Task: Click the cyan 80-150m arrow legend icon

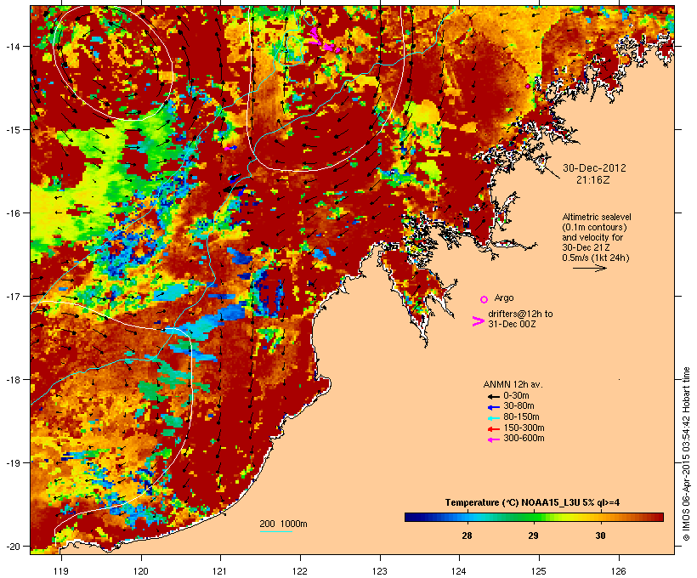Action: point(493,418)
